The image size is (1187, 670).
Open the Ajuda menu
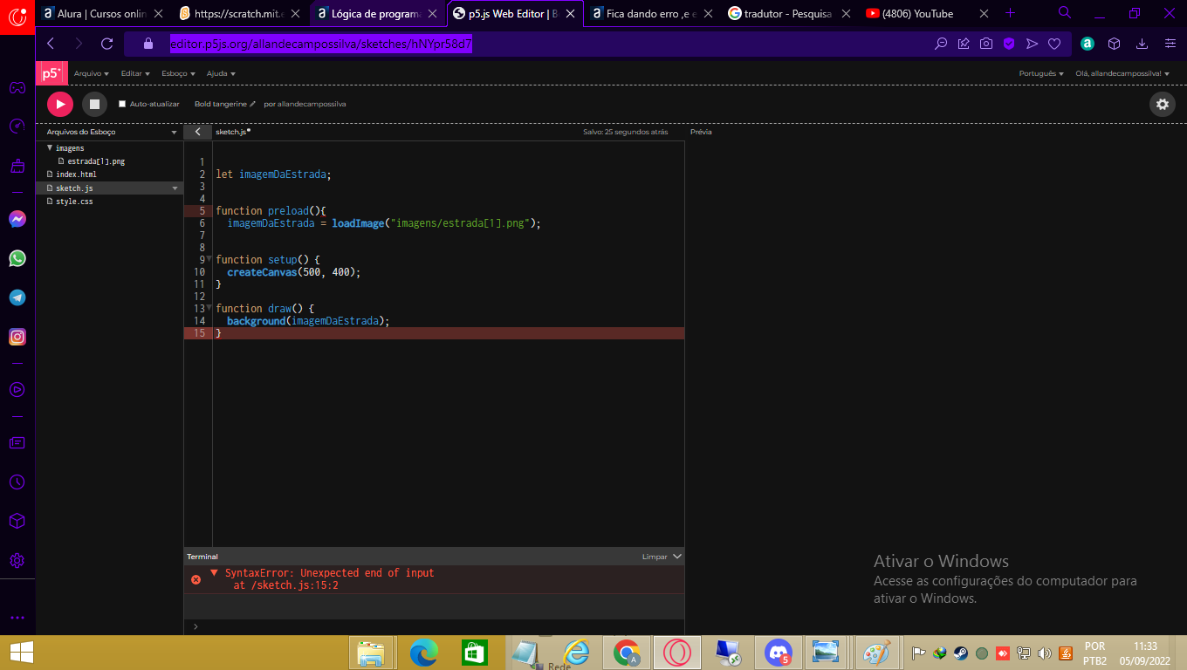[221, 73]
